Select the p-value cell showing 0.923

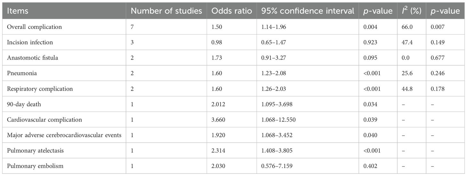[x=370, y=42]
